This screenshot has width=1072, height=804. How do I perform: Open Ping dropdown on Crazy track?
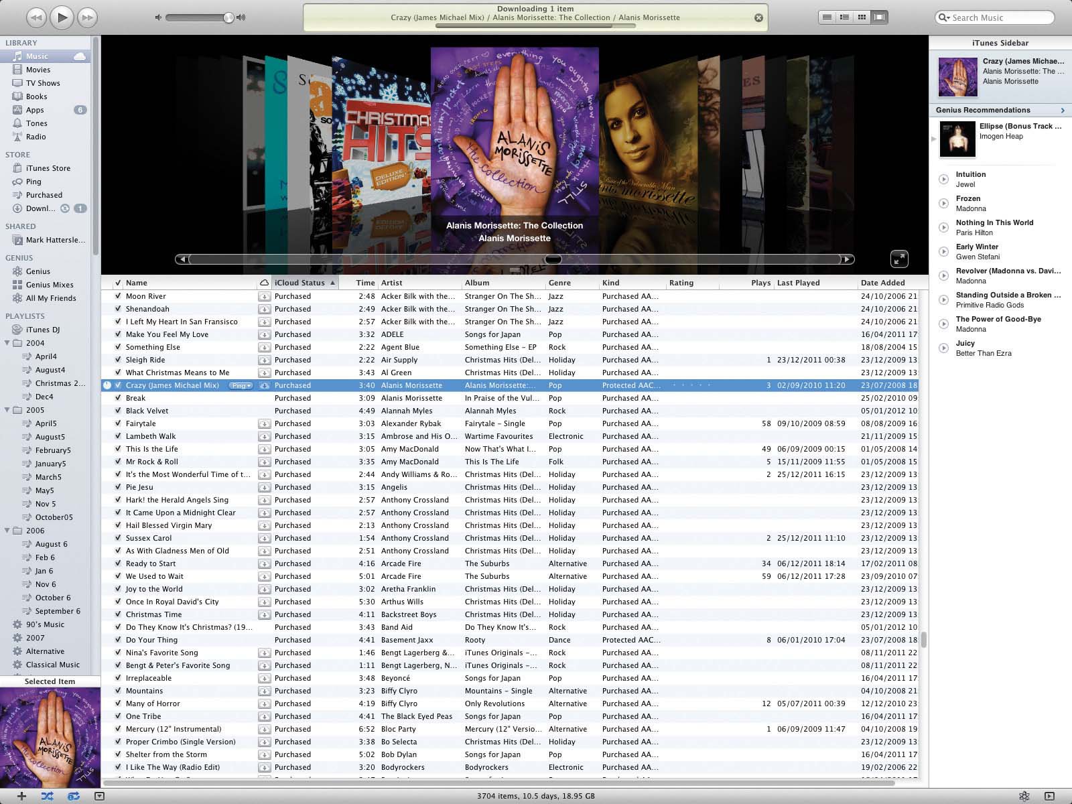pos(241,386)
